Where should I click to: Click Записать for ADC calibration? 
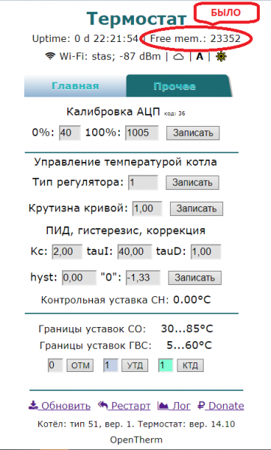click(193, 133)
